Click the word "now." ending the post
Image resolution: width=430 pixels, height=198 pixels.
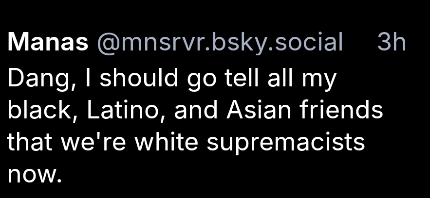tap(35, 174)
